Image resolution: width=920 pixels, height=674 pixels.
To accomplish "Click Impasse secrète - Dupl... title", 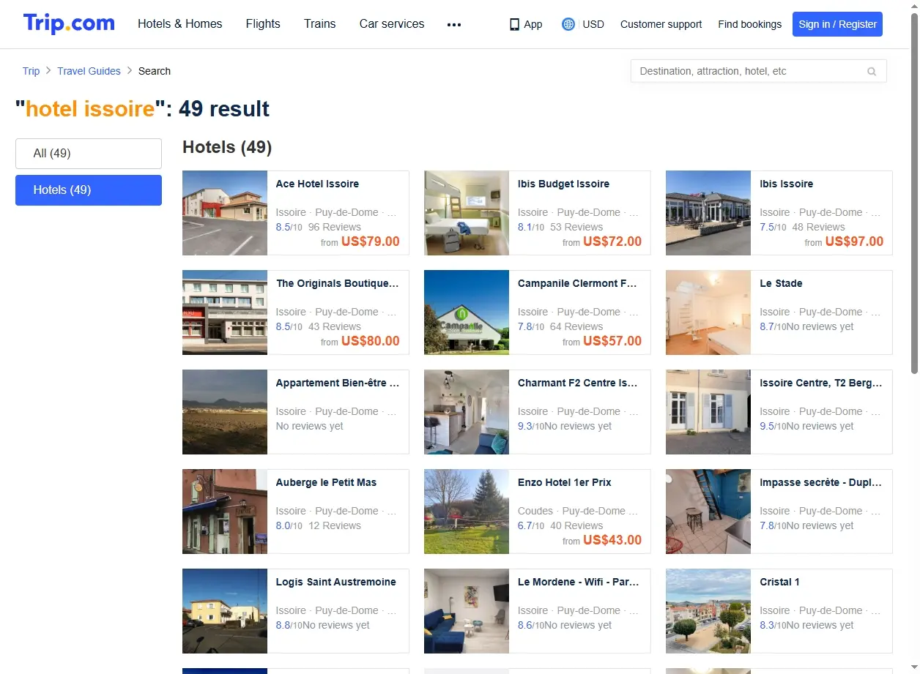I will coord(821,482).
